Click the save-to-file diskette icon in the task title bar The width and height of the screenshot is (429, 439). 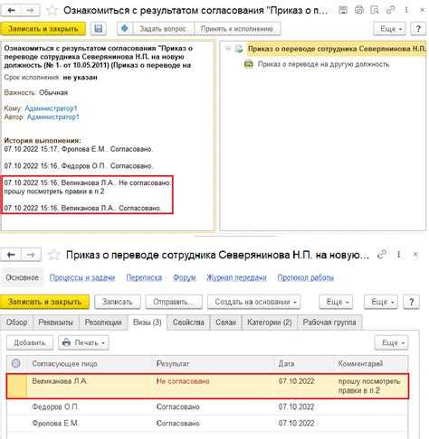pos(343,11)
